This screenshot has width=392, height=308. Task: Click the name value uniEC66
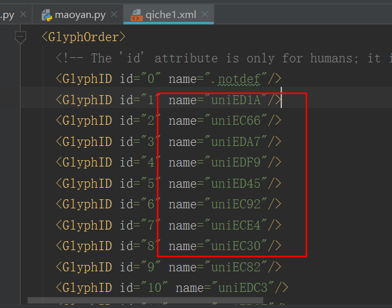pyautogui.click(x=236, y=121)
